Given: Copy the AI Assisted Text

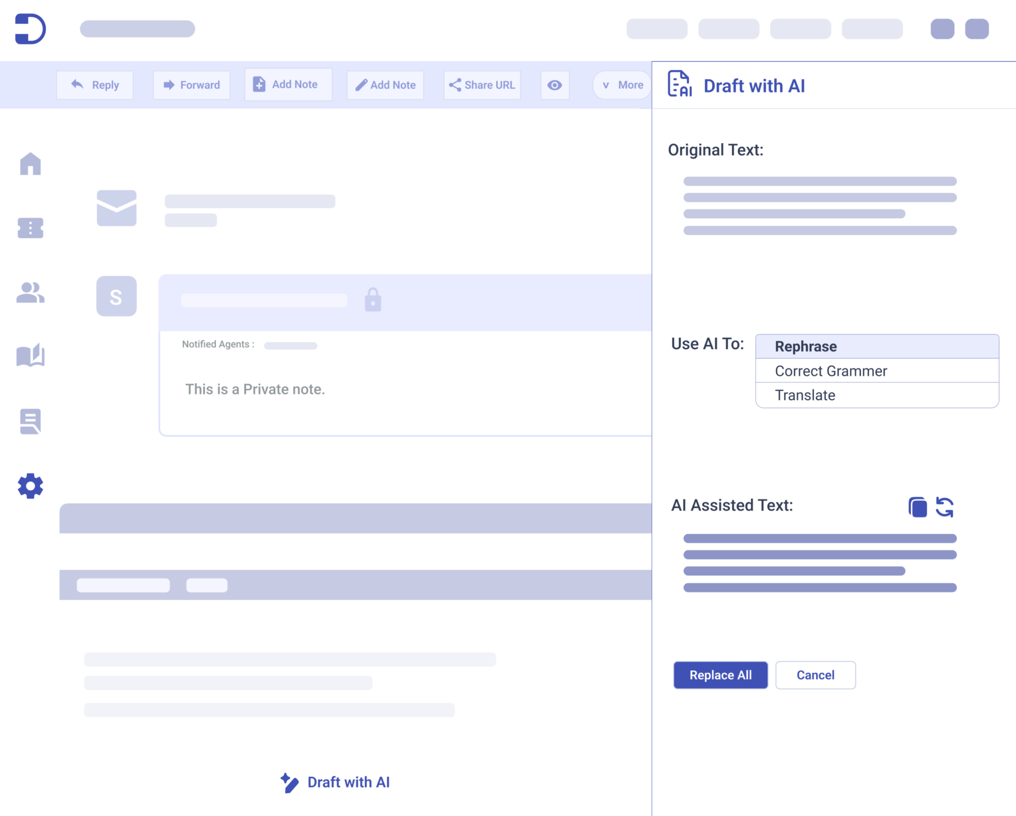Looking at the screenshot, I should [x=917, y=507].
